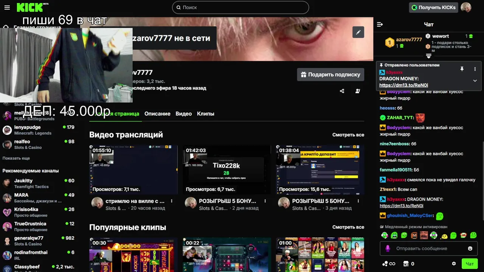Open the dm13.to link in h3yaxxx's chat message
Screen dimensions: 484x272
click(401, 206)
